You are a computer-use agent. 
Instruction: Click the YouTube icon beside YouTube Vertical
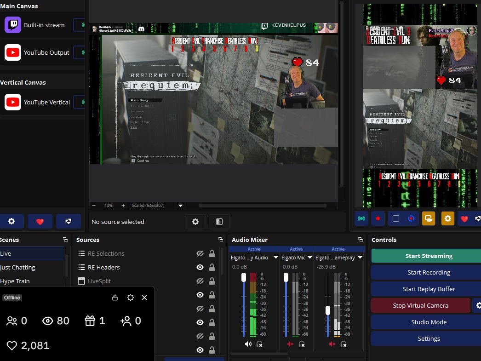(13, 102)
